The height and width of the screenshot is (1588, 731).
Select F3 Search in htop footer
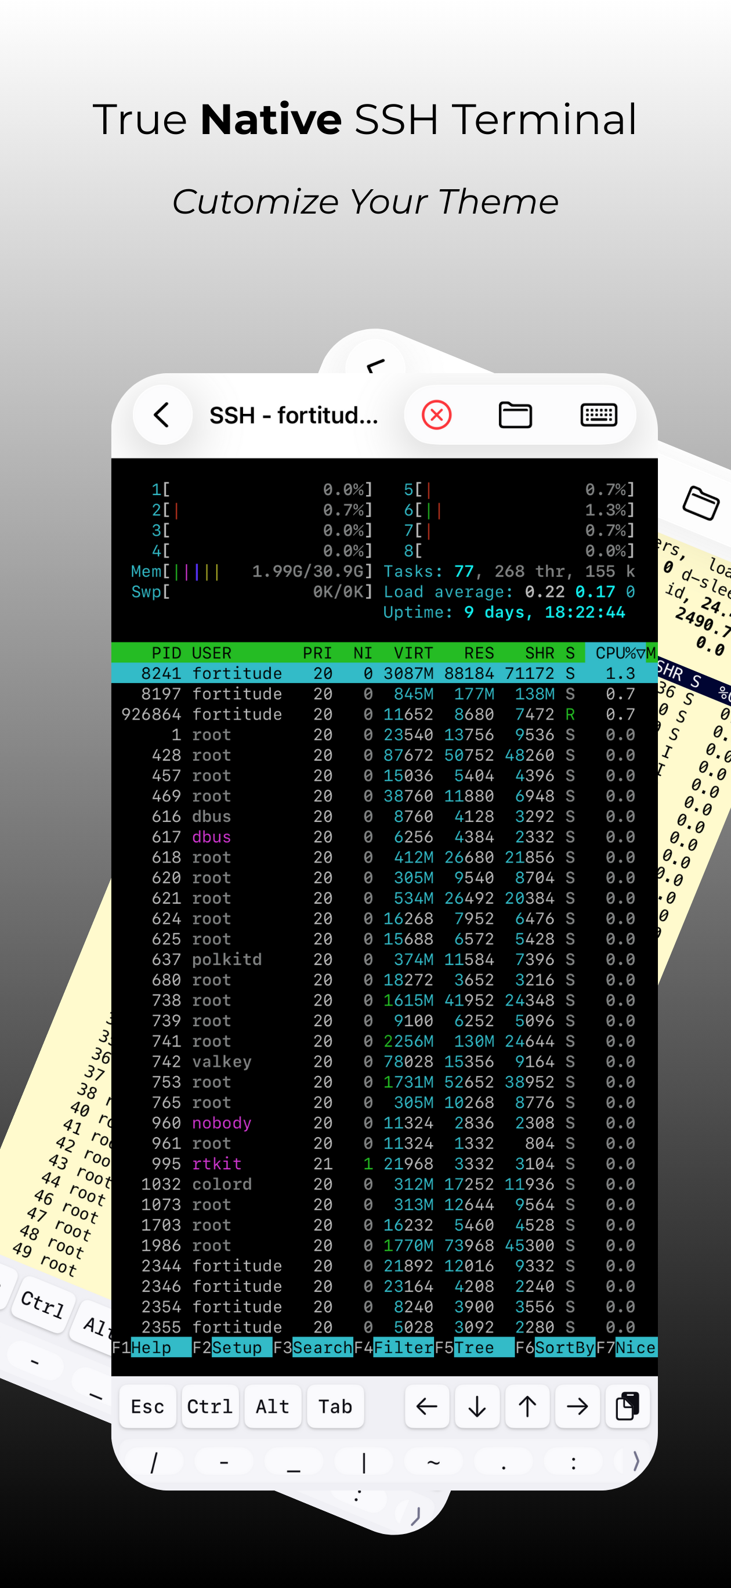pos(313,1348)
